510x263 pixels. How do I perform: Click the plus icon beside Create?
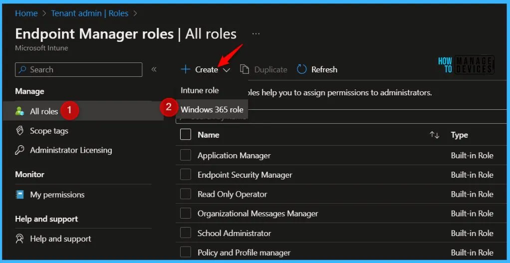(186, 69)
